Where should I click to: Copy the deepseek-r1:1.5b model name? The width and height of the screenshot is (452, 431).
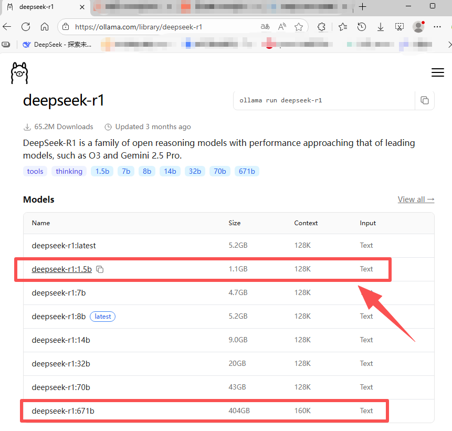pyautogui.click(x=100, y=269)
